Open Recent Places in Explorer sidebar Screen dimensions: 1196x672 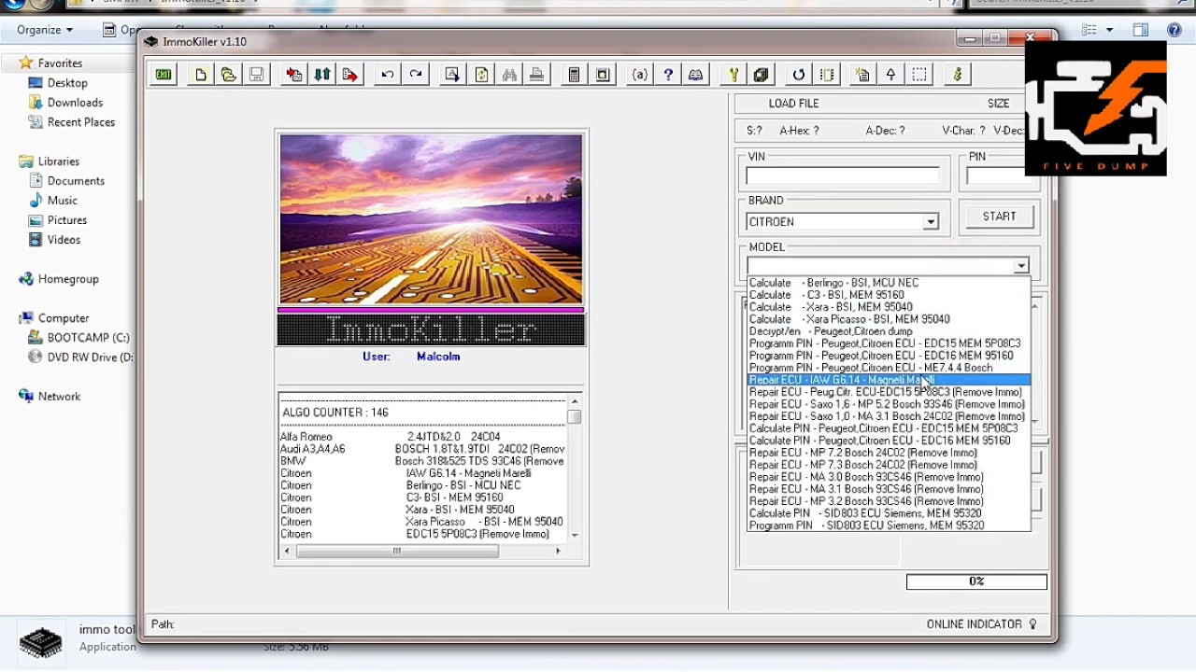pos(80,122)
